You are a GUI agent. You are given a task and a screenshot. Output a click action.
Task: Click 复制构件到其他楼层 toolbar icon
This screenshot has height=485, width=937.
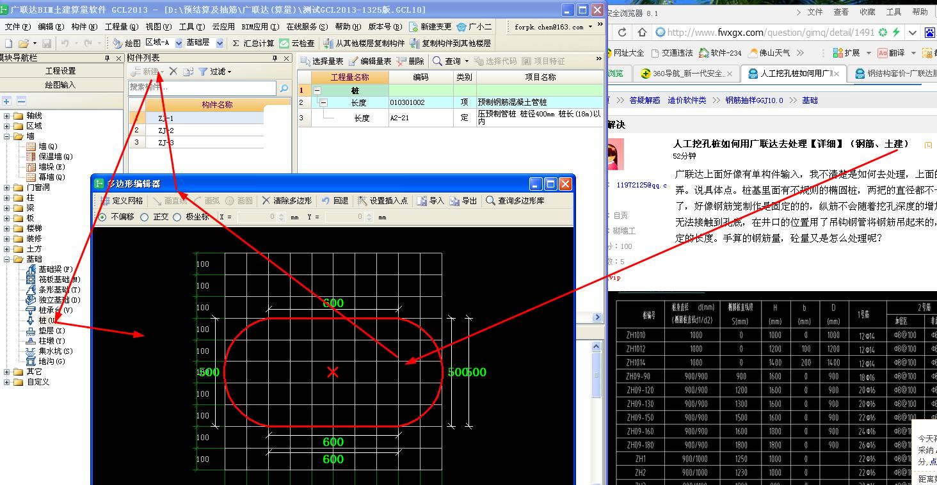click(415, 43)
